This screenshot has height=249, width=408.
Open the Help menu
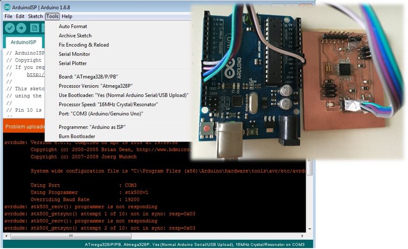click(x=67, y=16)
